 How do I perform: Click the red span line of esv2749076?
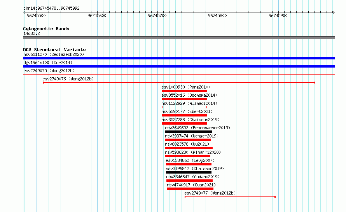179,83
